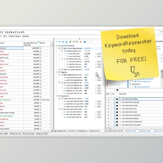Viewport: 163px width, 163px height.
Task: Click grey list box for low carb diet cravings
Action: 115,102
